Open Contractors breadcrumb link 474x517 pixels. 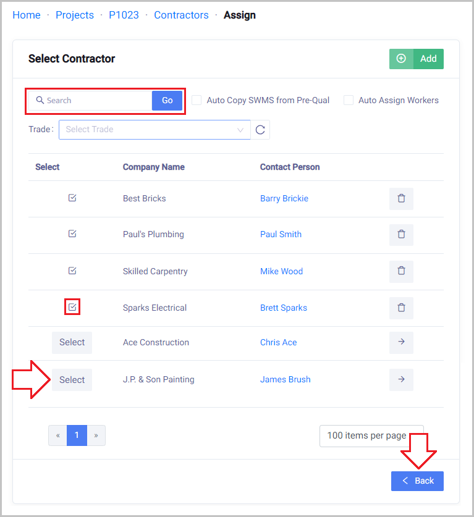pyautogui.click(x=181, y=15)
